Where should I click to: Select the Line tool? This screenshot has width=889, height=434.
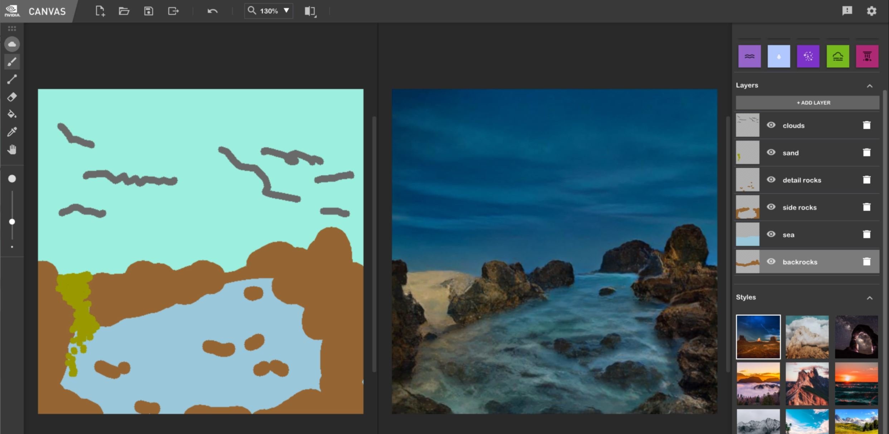coord(12,79)
